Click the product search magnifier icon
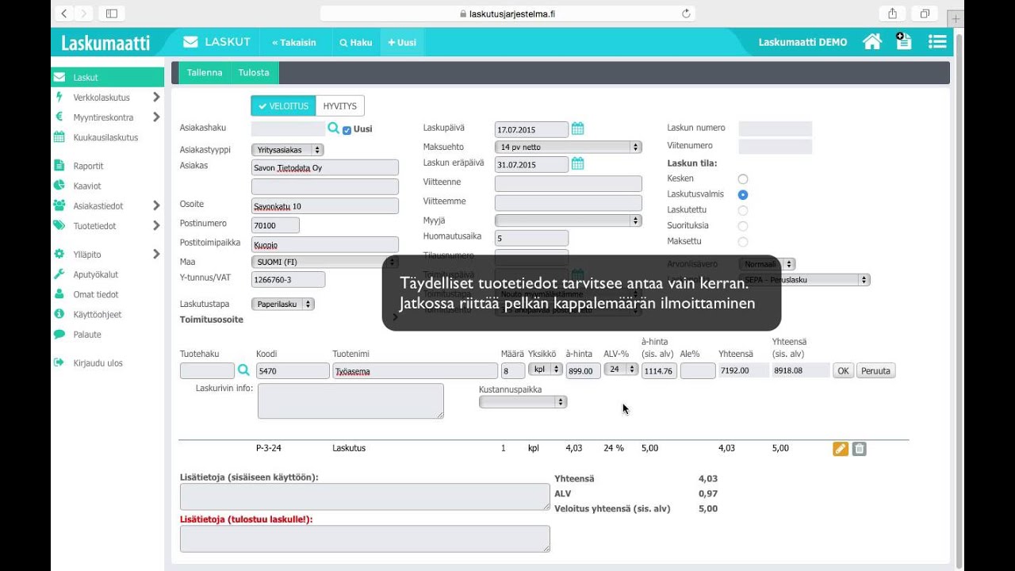Image resolution: width=1015 pixels, height=571 pixels. coord(243,370)
